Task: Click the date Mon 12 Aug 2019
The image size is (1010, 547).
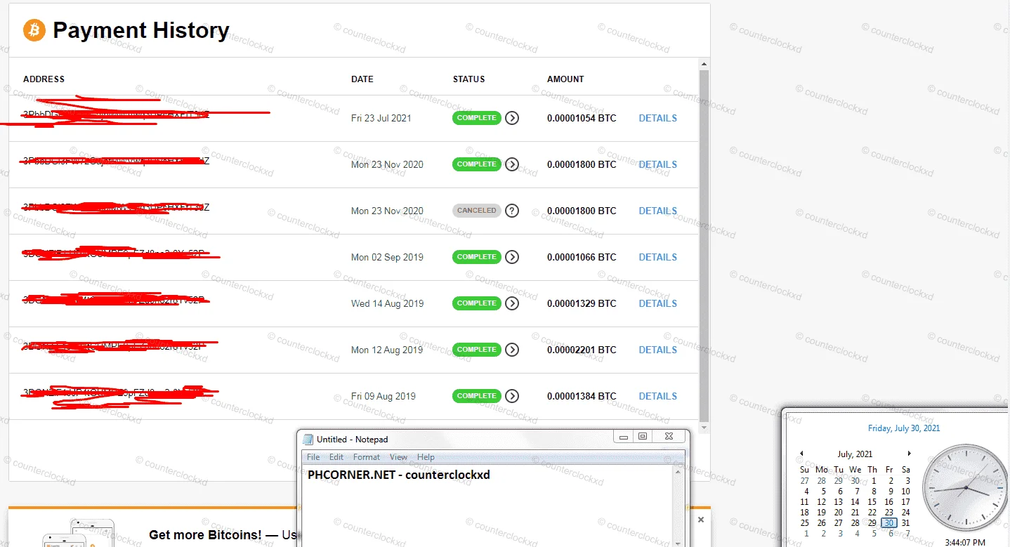Action: pyautogui.click(x=387, y=350)
